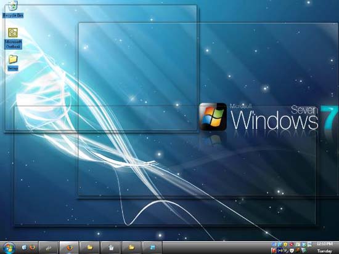Click the taskbar button with the recycle bin icon
Screen dimensions: 339x254
click(x=111, y=248)
